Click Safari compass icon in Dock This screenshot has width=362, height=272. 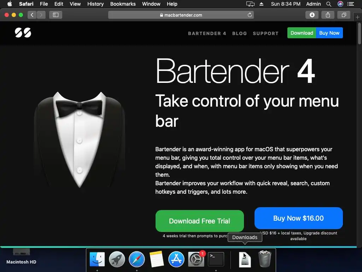tap(137, 259)
